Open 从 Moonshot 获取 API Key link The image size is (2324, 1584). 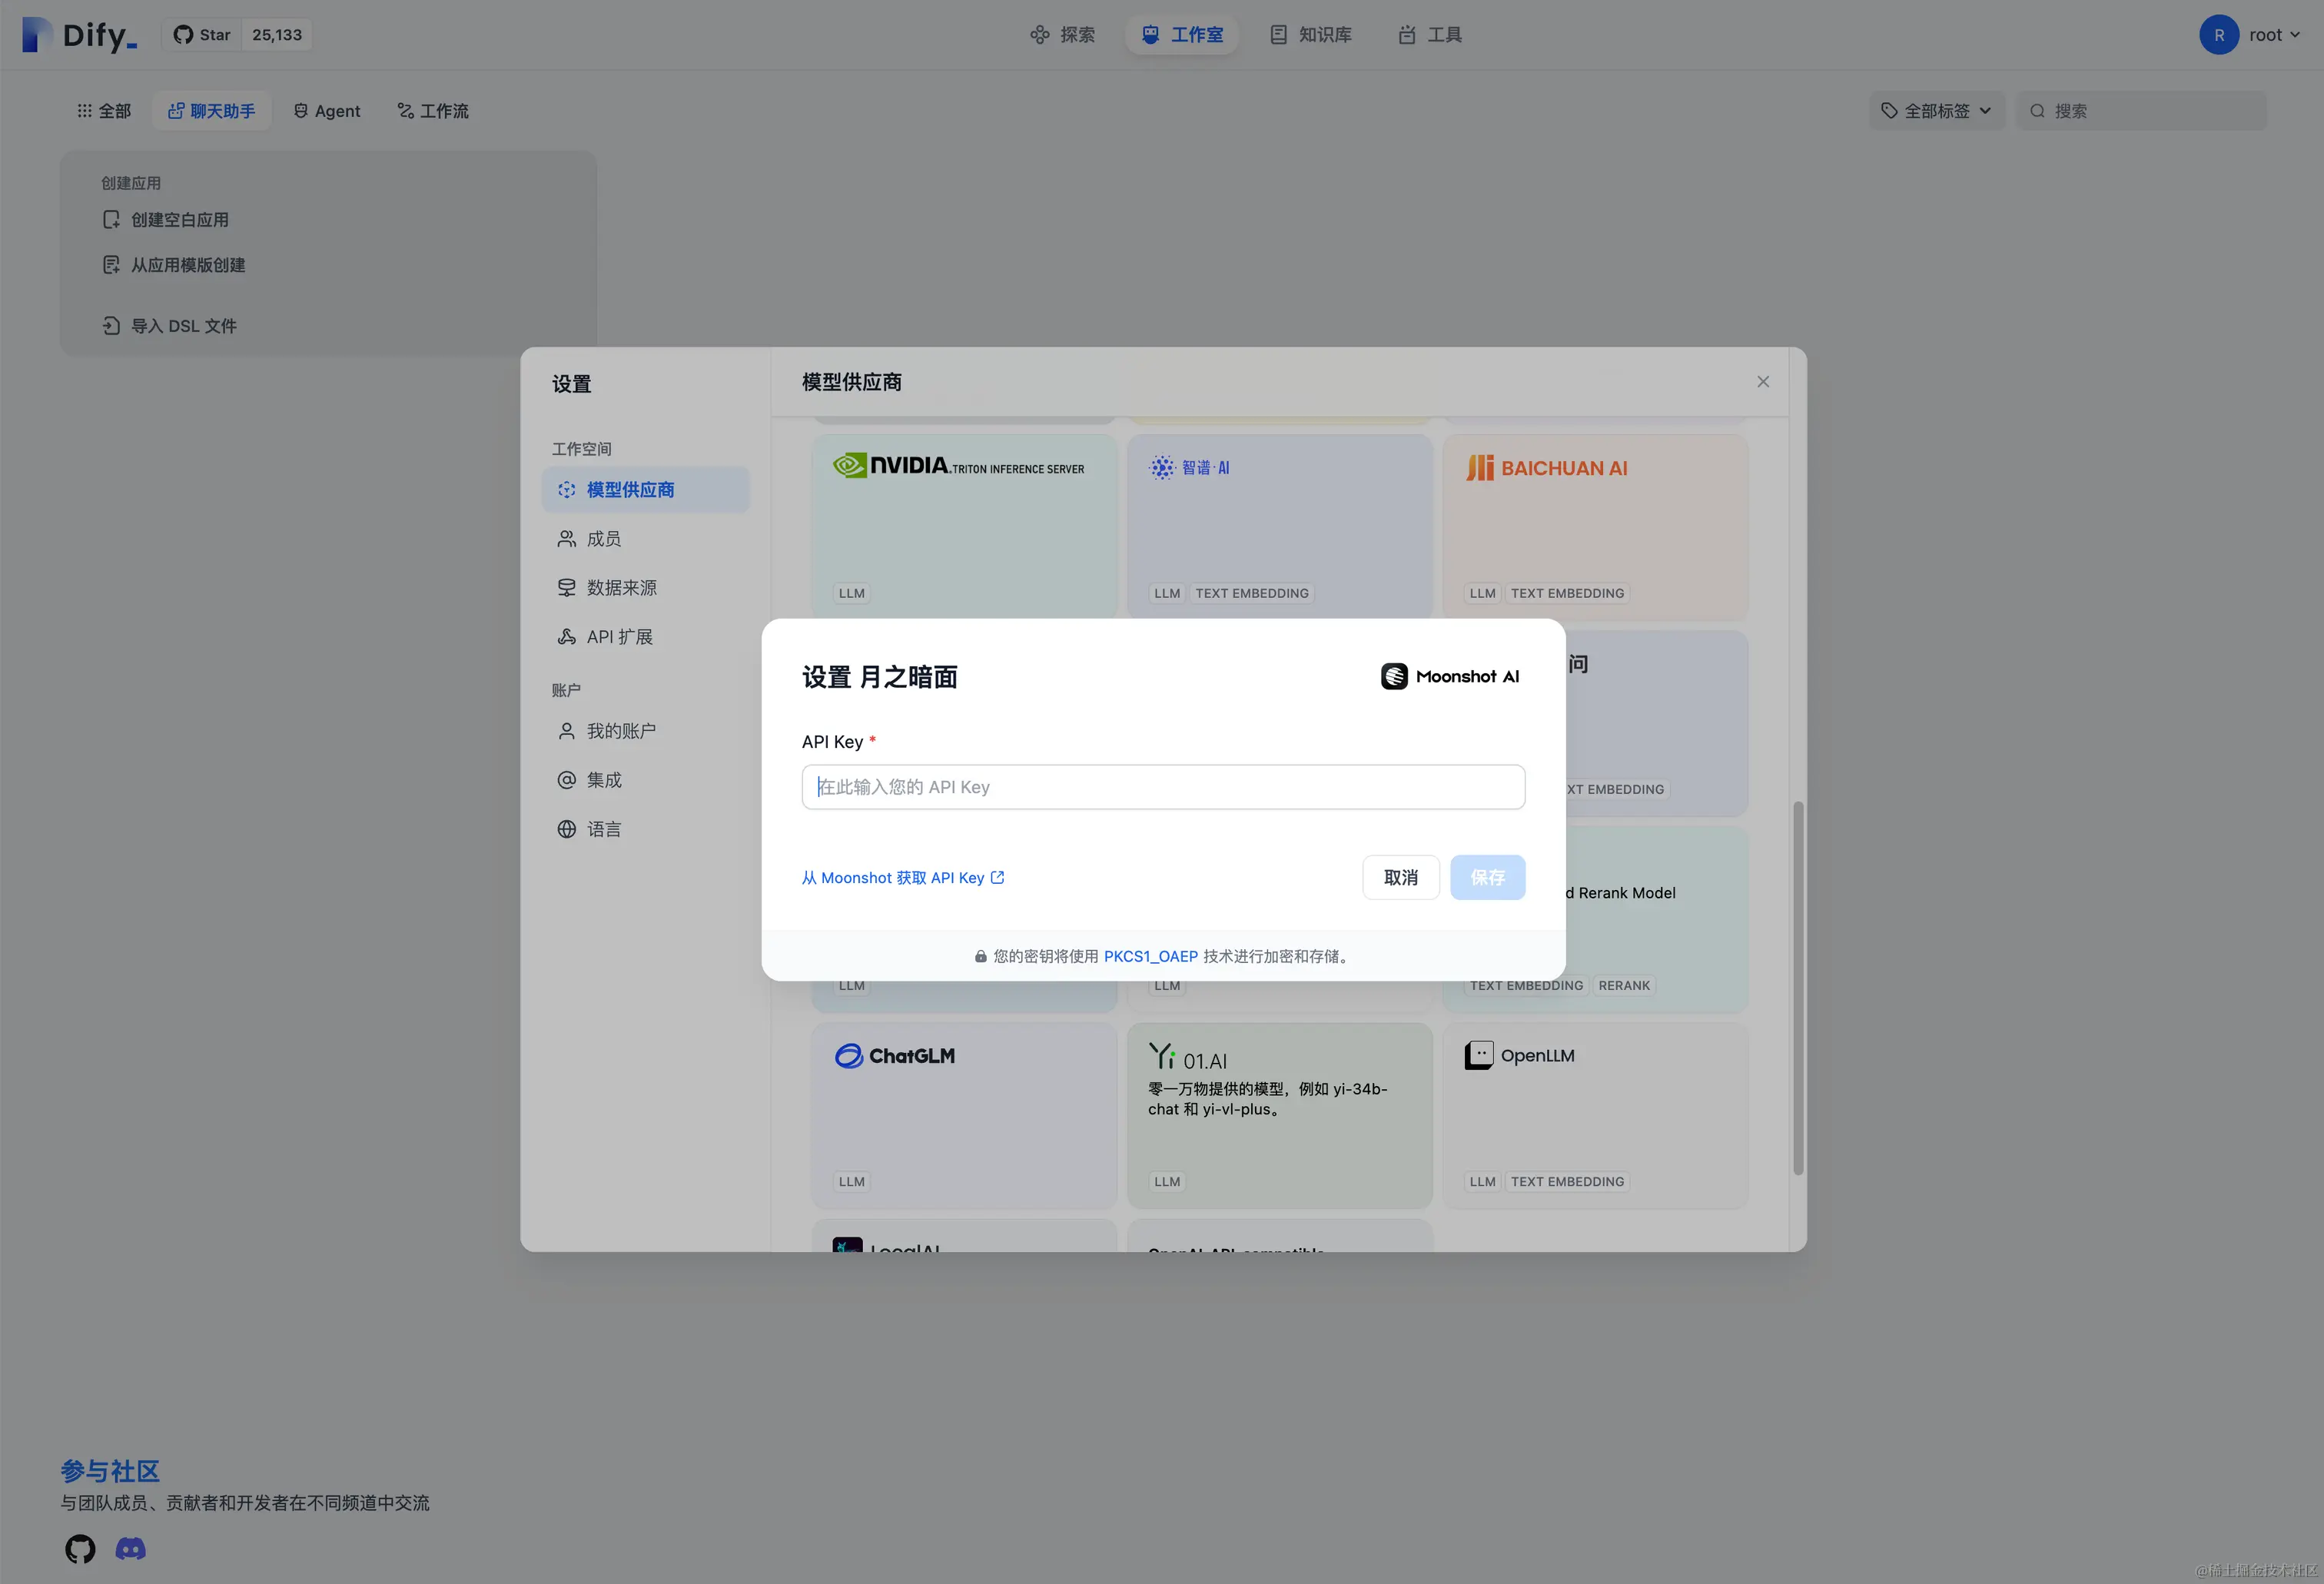(x=903, y=878)
